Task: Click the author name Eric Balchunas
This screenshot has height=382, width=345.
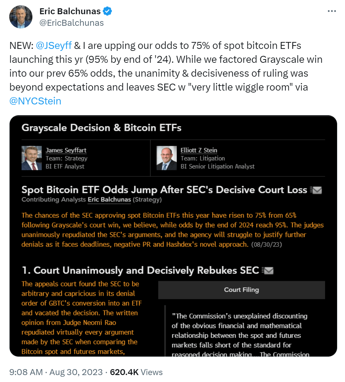Action: (70, 10)
